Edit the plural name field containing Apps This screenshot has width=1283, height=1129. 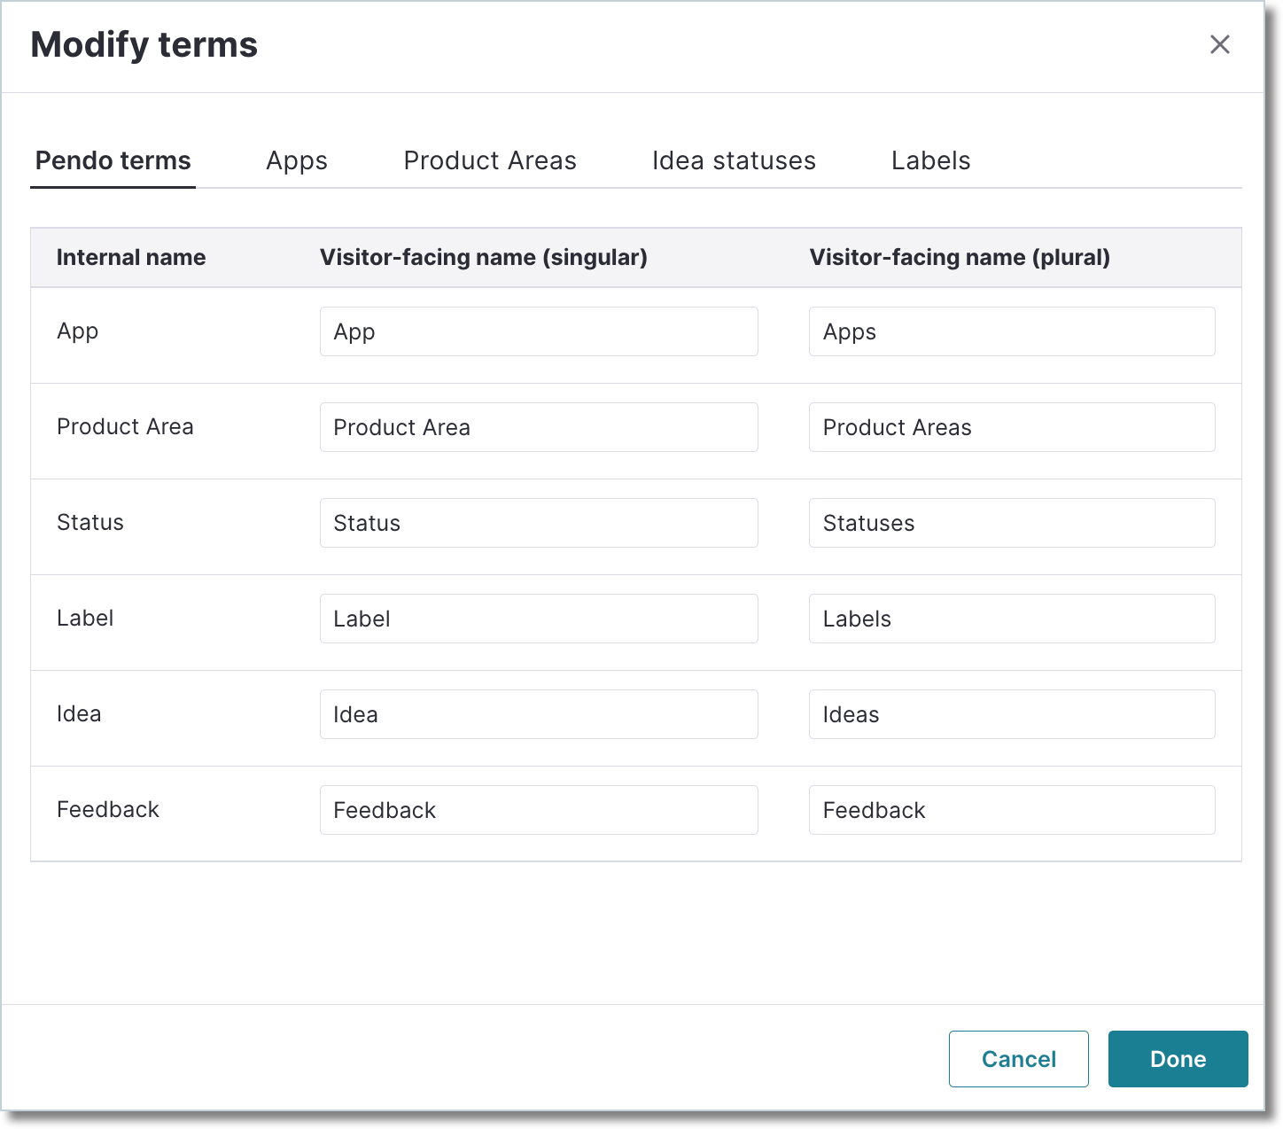1012,331
